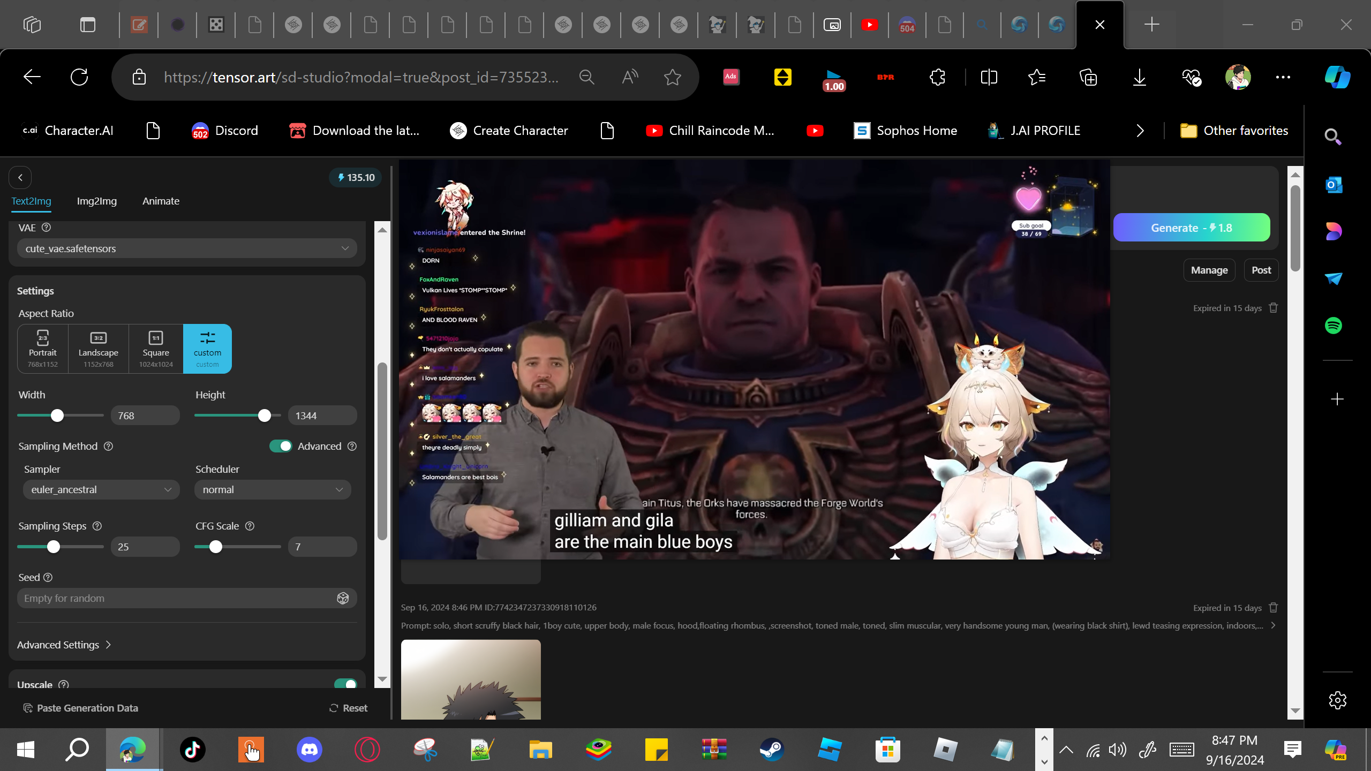Open Character.AI bookmark

67,131
